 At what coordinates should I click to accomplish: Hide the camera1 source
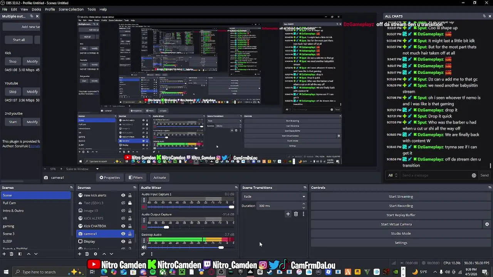(x=123, y=234)
